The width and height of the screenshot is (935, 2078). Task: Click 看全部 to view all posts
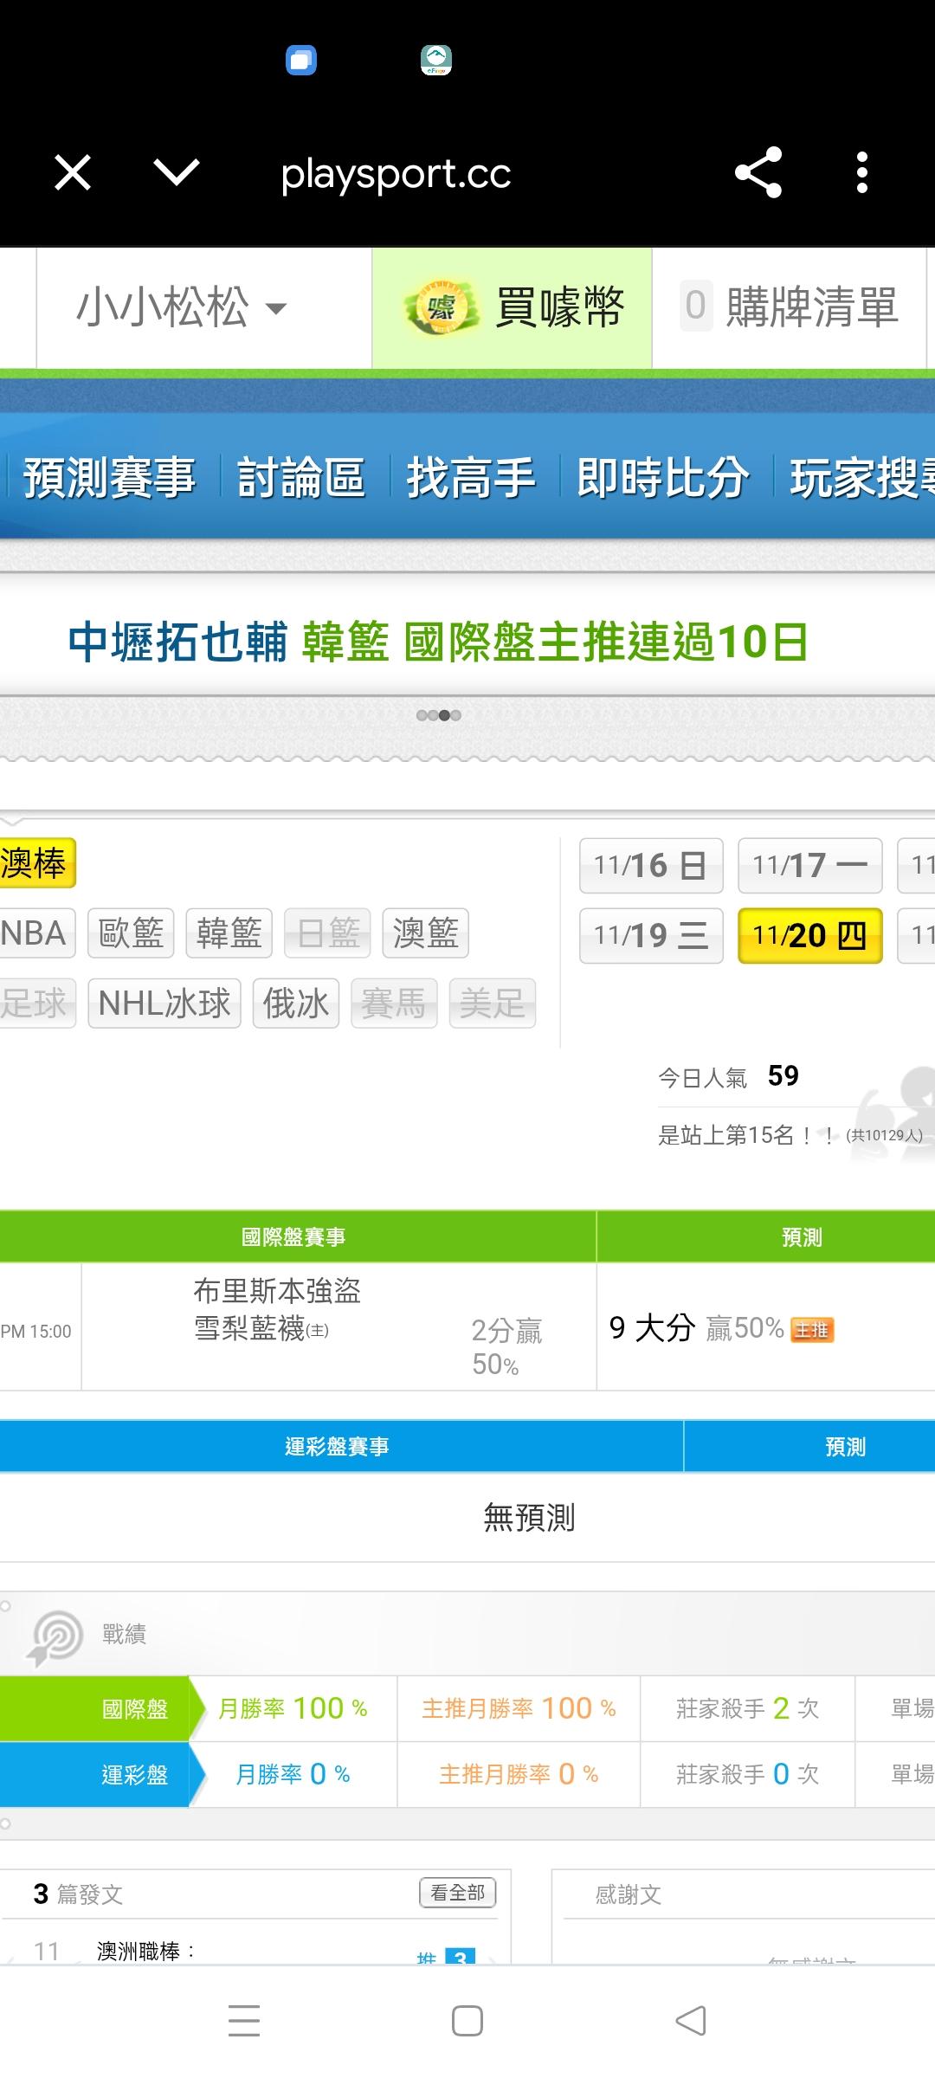click(458, 1893)
